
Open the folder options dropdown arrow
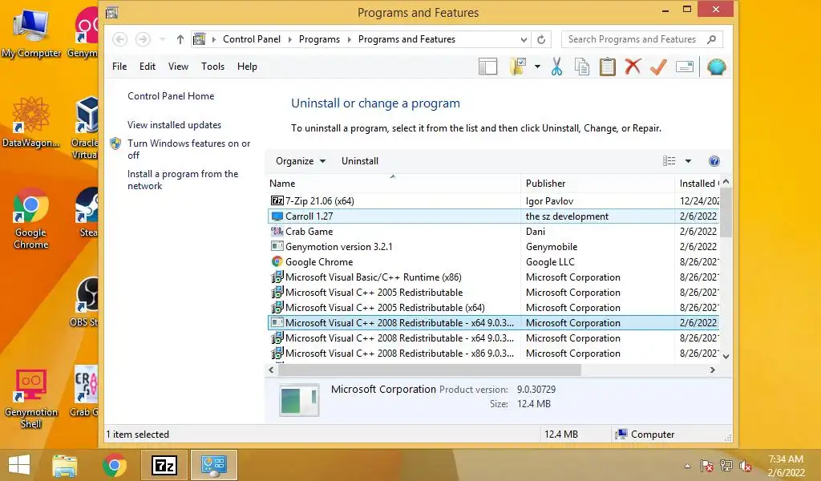(537, 67)
